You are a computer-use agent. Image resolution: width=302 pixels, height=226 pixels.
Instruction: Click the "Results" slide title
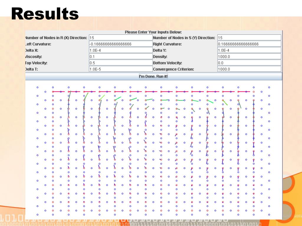point(45,14)
